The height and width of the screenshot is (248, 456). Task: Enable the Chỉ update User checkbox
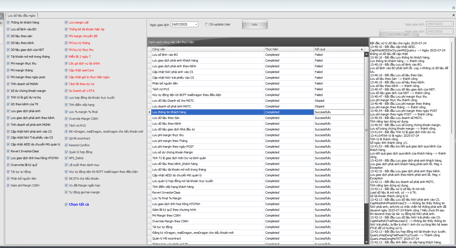[207, 24]
